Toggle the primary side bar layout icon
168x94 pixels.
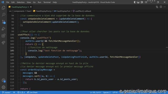click(x=135, y=2)
